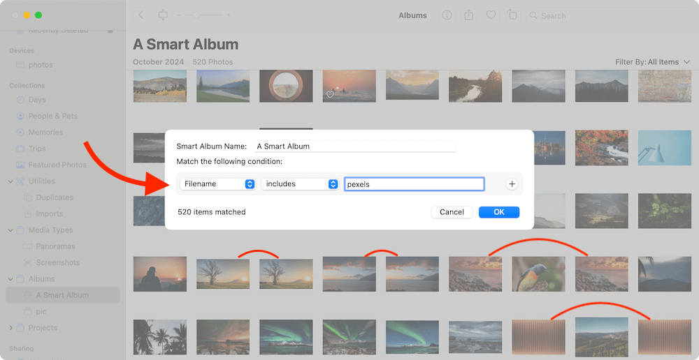Click the Utilities tools icon
699x360 pixels.
coord(20,181)
